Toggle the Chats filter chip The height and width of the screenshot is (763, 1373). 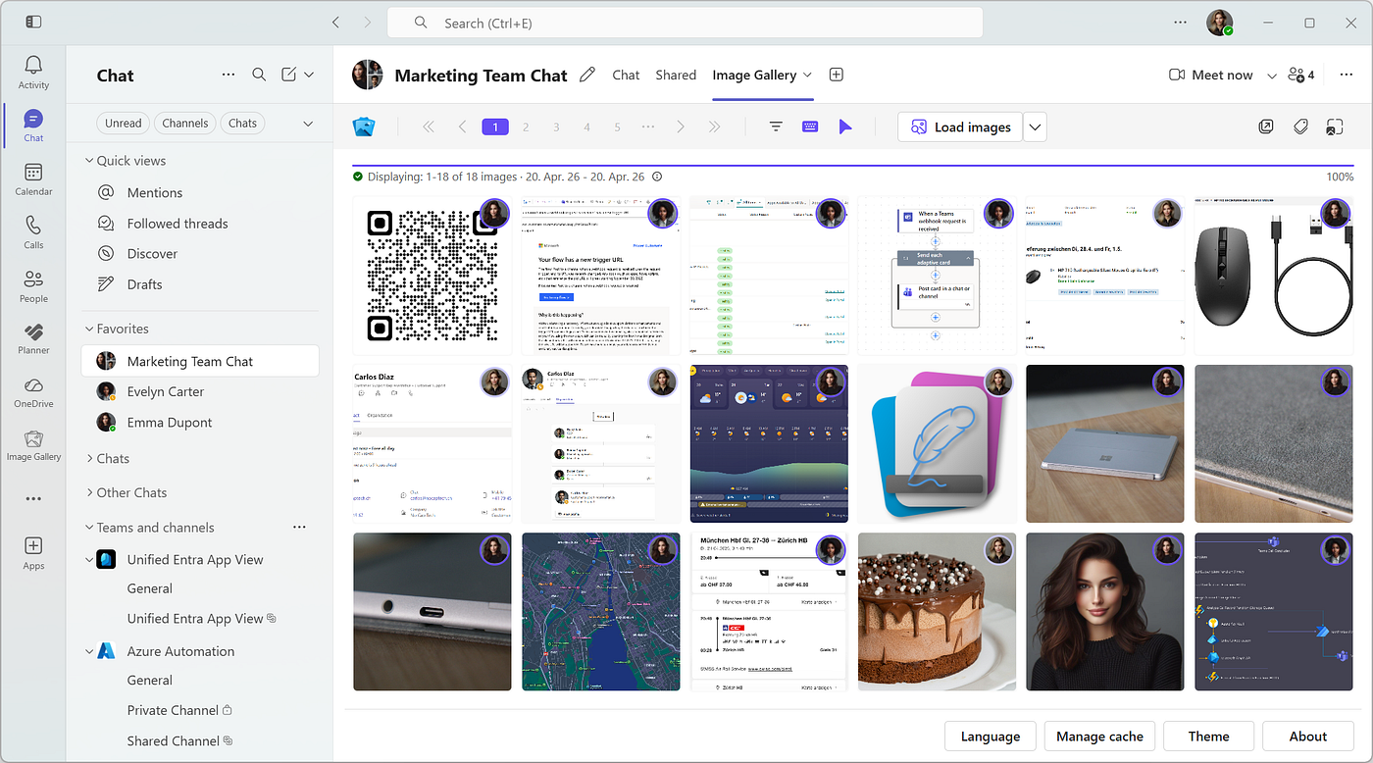point(242,124)
